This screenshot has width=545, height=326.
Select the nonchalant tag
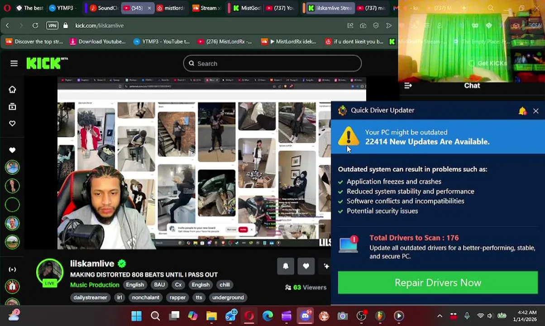[145, 297]
